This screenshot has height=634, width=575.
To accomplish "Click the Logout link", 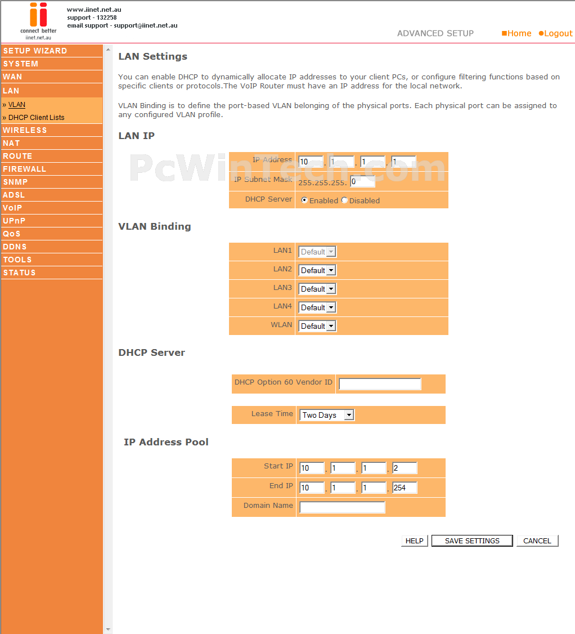I will [x=556, y=34].
